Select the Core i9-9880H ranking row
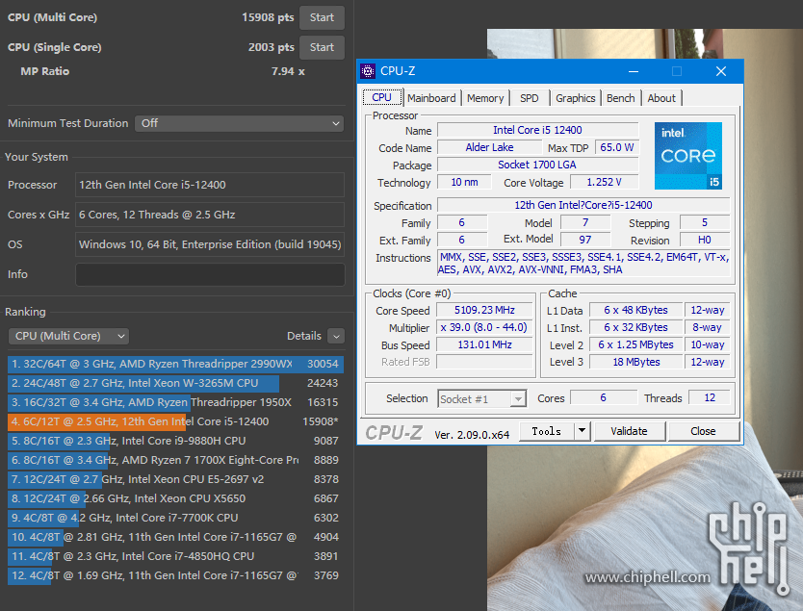The image size is (803, 611). [x=175, y=441]
